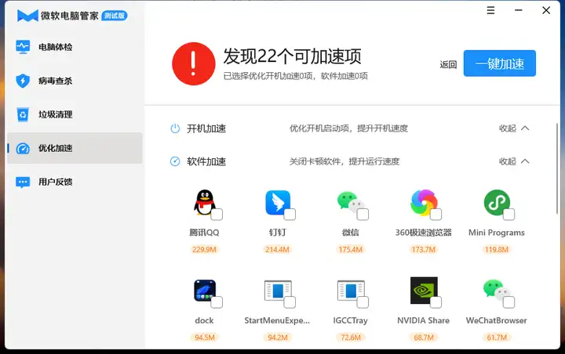Click the WeChatBrowser icon
The image size is (565, 354).
coord(497,289)
